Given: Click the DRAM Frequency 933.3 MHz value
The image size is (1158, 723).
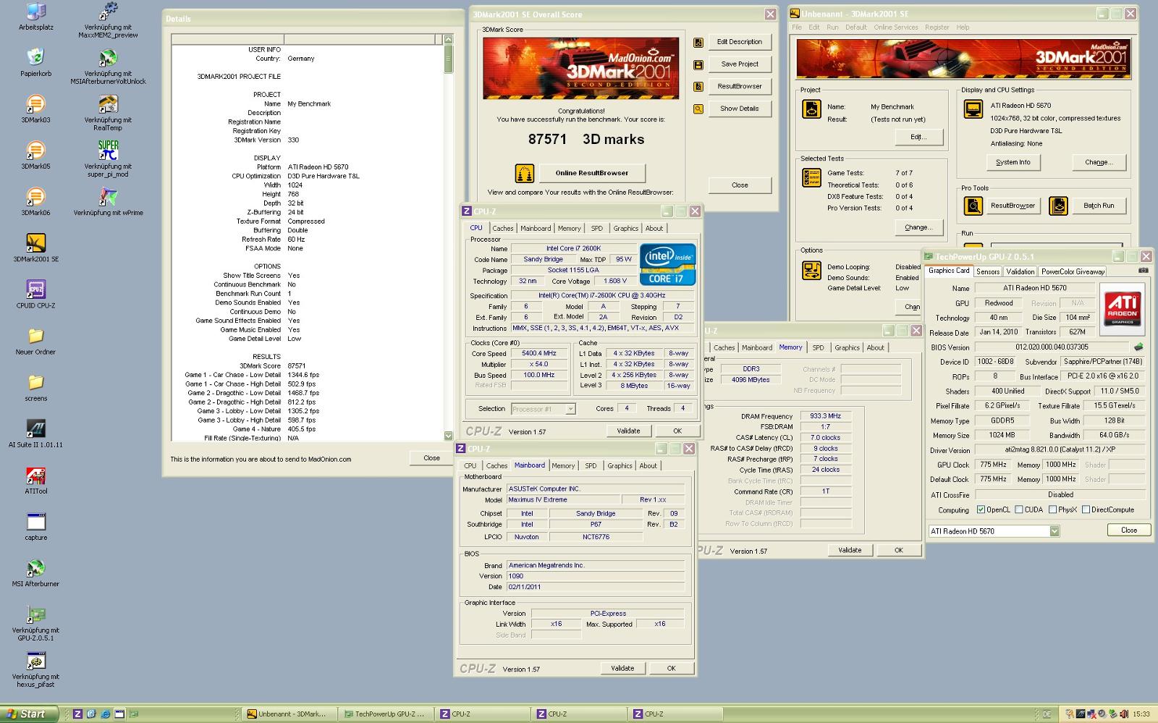Looking at the screenshot, I should tap(825, 416).
